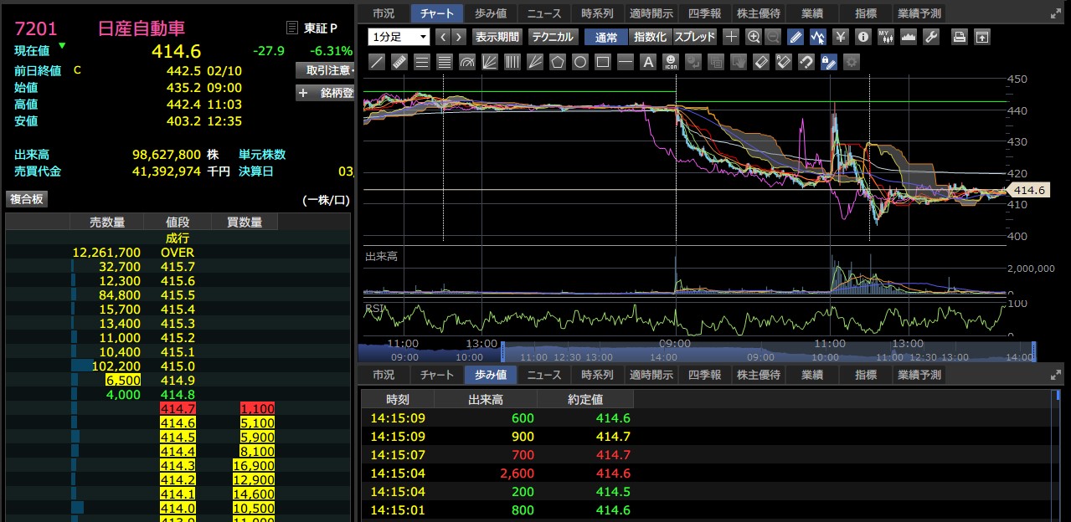Image resolution: width=1071 pixels, height=522 pixels.
Task: Select the vertical lines drawing tool
Action: tap(512, 62)
